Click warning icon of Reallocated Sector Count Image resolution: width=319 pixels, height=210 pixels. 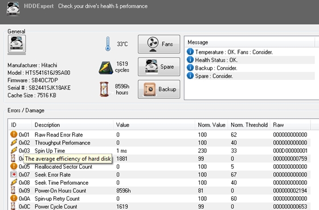point(14,167)
